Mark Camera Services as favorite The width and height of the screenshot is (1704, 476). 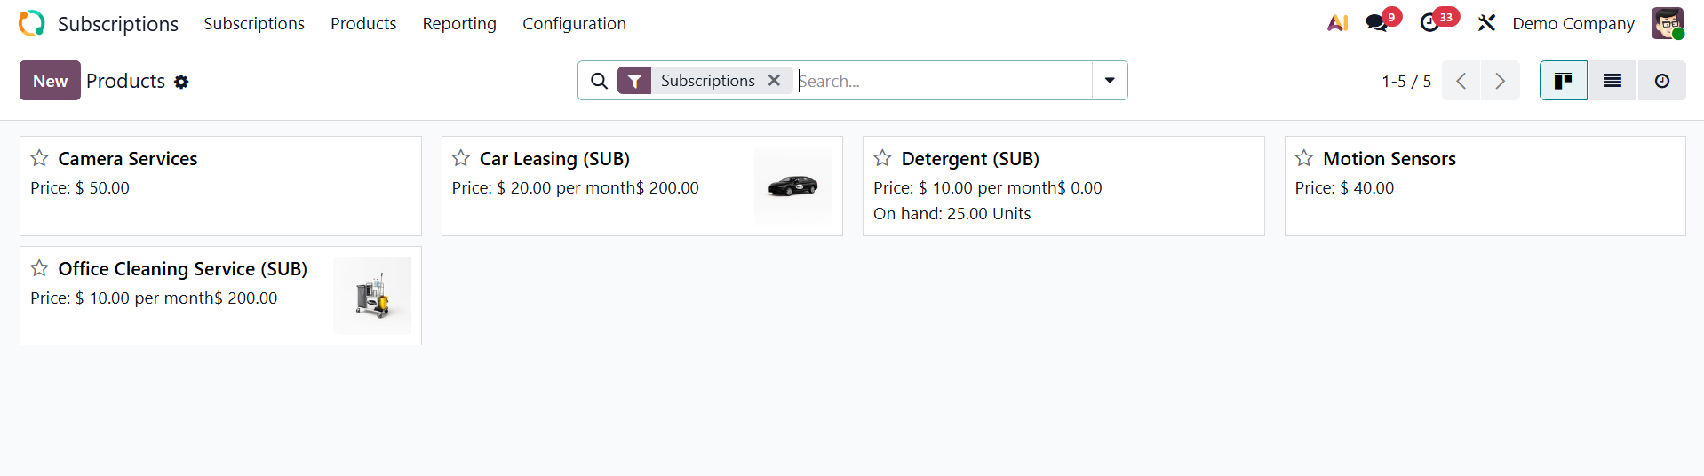pos(40,158)
